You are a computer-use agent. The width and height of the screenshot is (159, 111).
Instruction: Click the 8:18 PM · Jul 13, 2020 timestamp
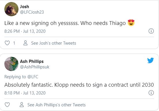25,93
